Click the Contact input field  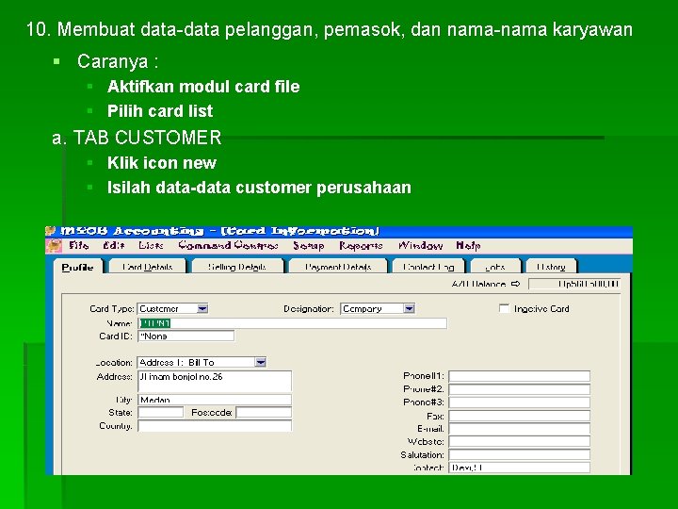pos(519,468)
